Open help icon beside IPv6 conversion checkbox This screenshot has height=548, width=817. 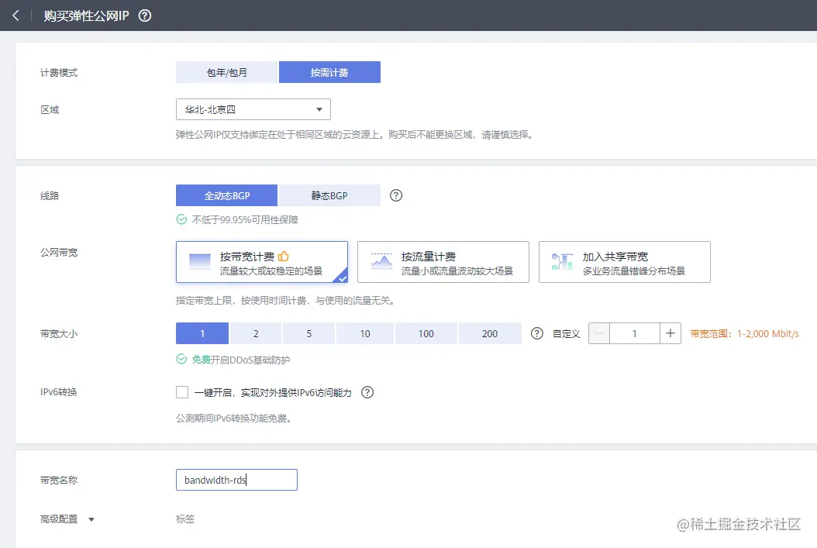(367, 392)
